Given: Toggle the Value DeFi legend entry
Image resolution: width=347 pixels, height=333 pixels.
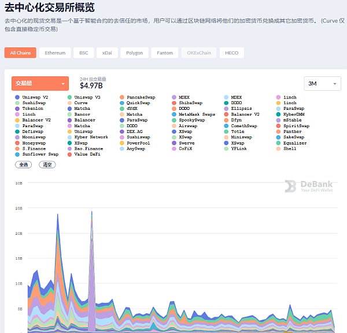Looking at the screenshot, I should (x=84, y=154).
